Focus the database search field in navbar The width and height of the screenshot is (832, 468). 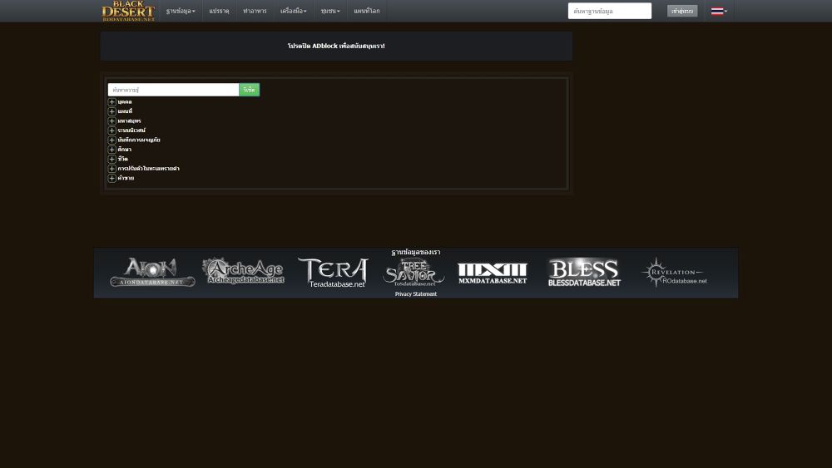(609, 11)
